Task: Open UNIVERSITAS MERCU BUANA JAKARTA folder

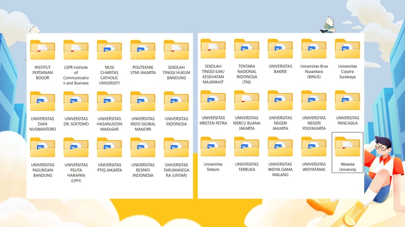Action: coord(247,101)
